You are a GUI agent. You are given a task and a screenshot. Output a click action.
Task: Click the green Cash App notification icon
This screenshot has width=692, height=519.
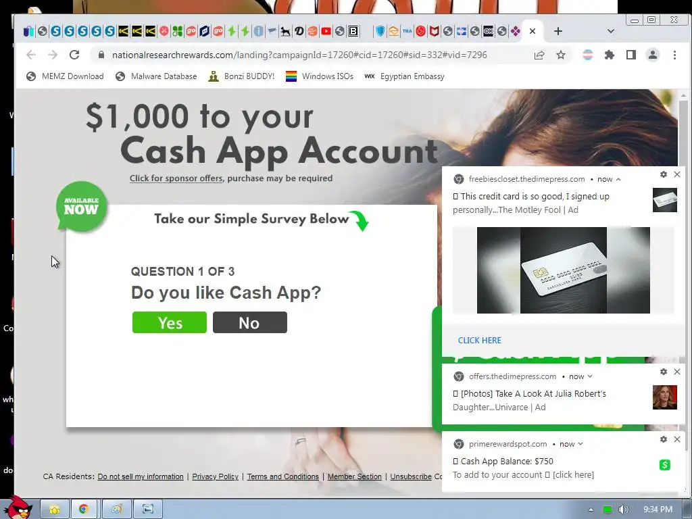[x=665, y=465]
